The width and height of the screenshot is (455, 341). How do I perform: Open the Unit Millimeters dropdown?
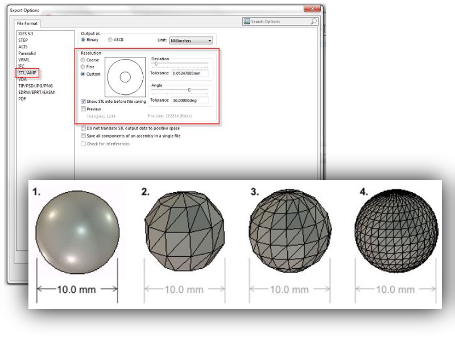tap(191, 41)
